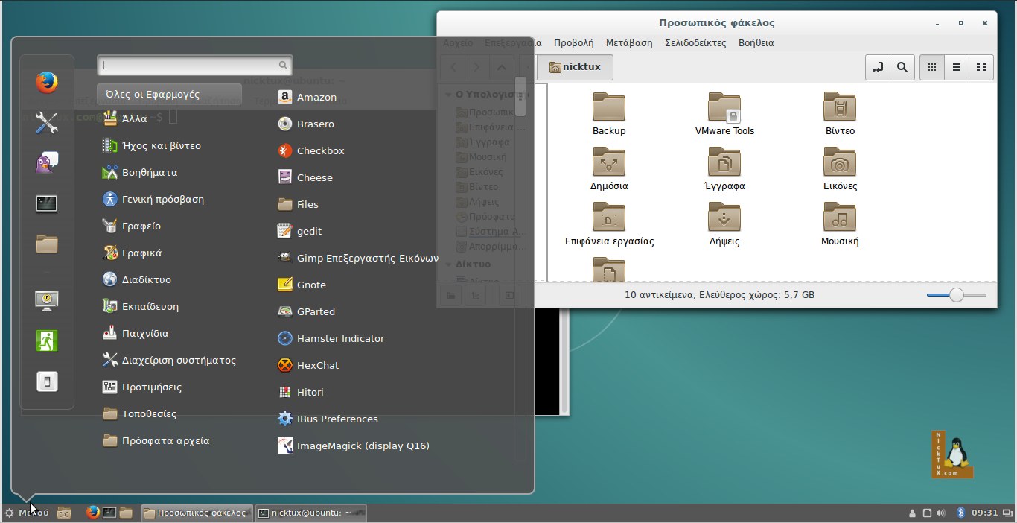
Task: Open the Σελιδοδείκτες menu
Action: coord(695,42)
